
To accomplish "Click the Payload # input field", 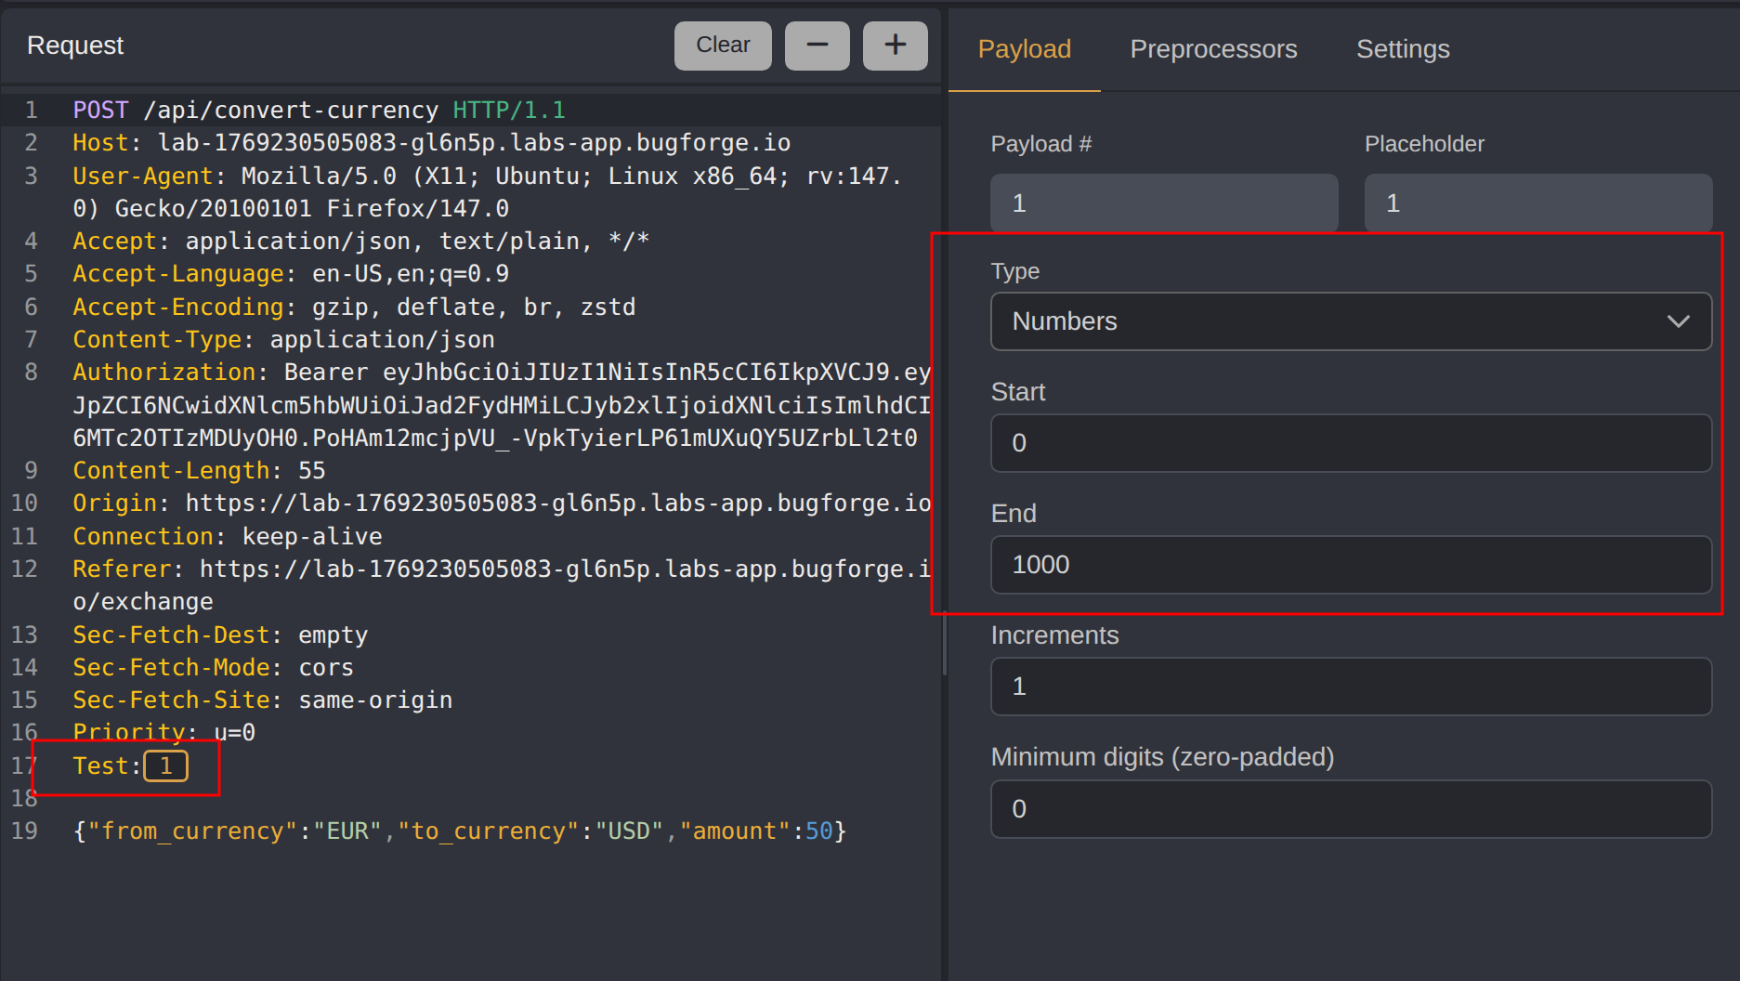I will coord(1163,203).
